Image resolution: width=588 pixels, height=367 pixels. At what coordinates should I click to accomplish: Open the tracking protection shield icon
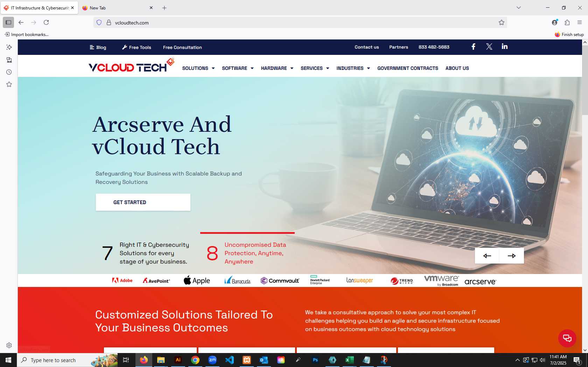pyautogui.click(x=99, y=23)
